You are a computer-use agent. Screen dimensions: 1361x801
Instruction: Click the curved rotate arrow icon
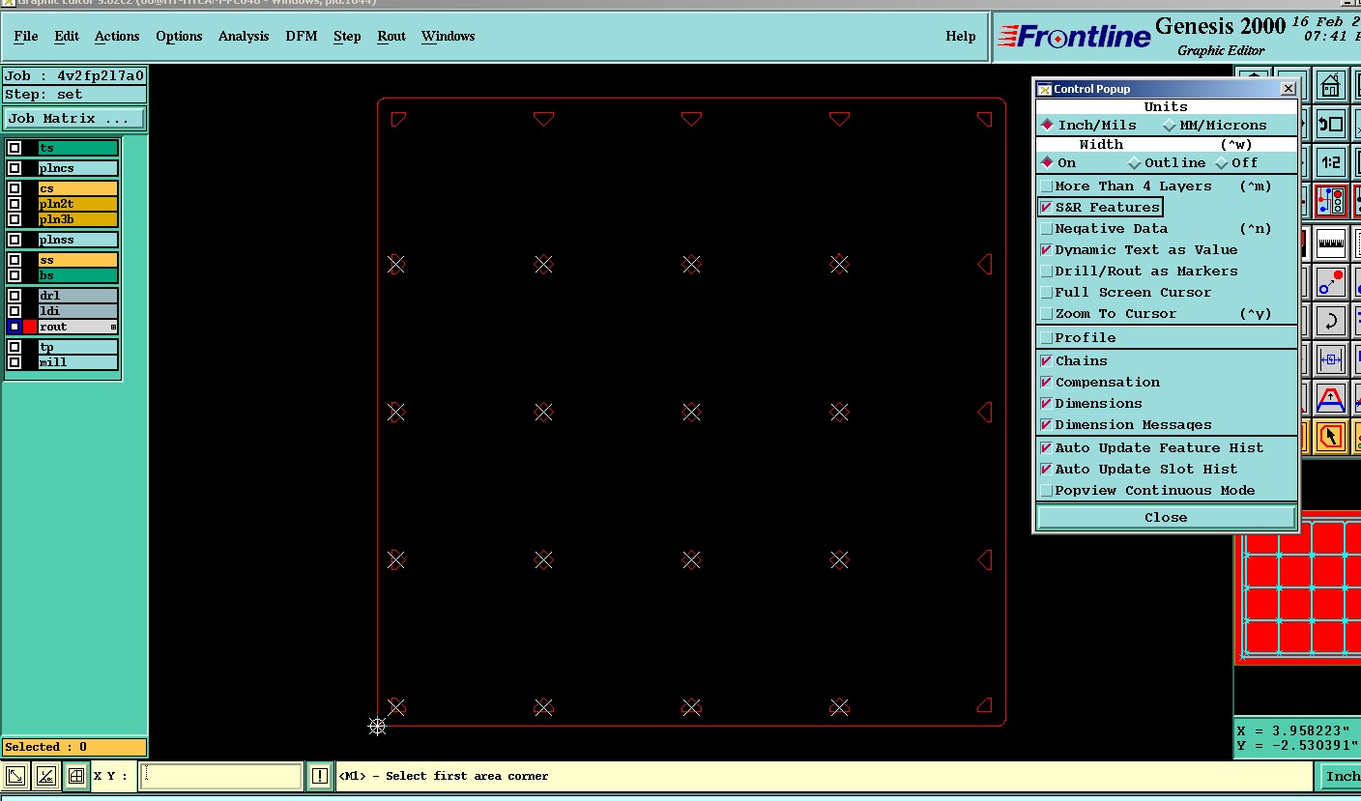[x=1331, y=320]
